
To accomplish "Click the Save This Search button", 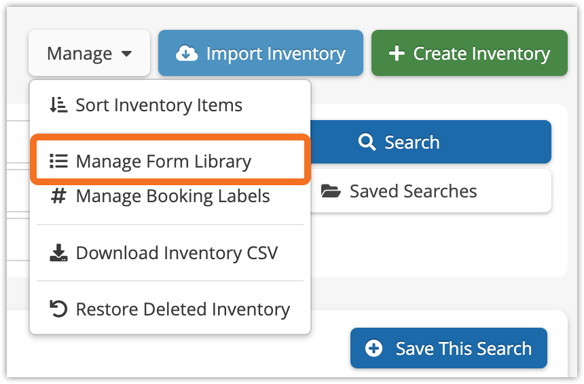I will tap(448, 348).
